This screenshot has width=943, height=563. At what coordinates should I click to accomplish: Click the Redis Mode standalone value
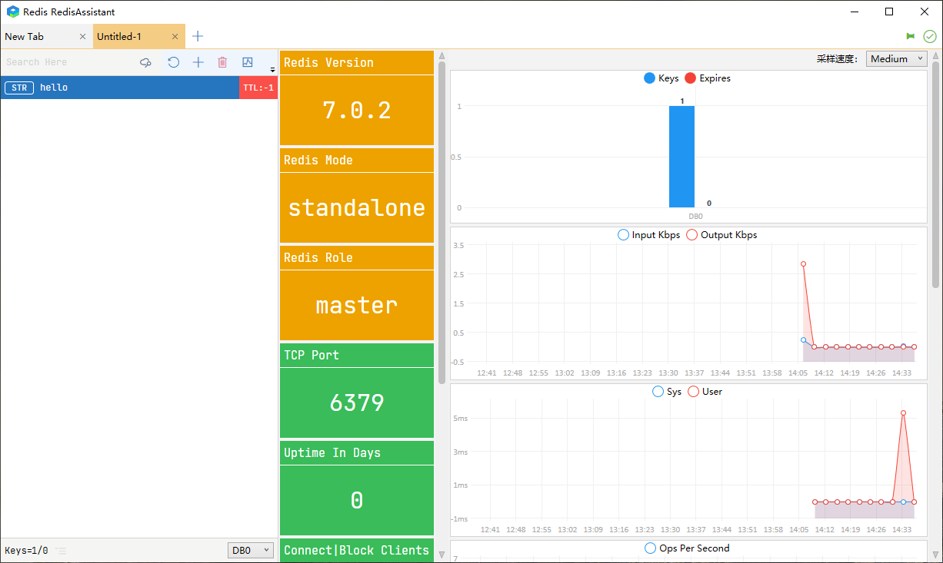click(x=357, y=207)
